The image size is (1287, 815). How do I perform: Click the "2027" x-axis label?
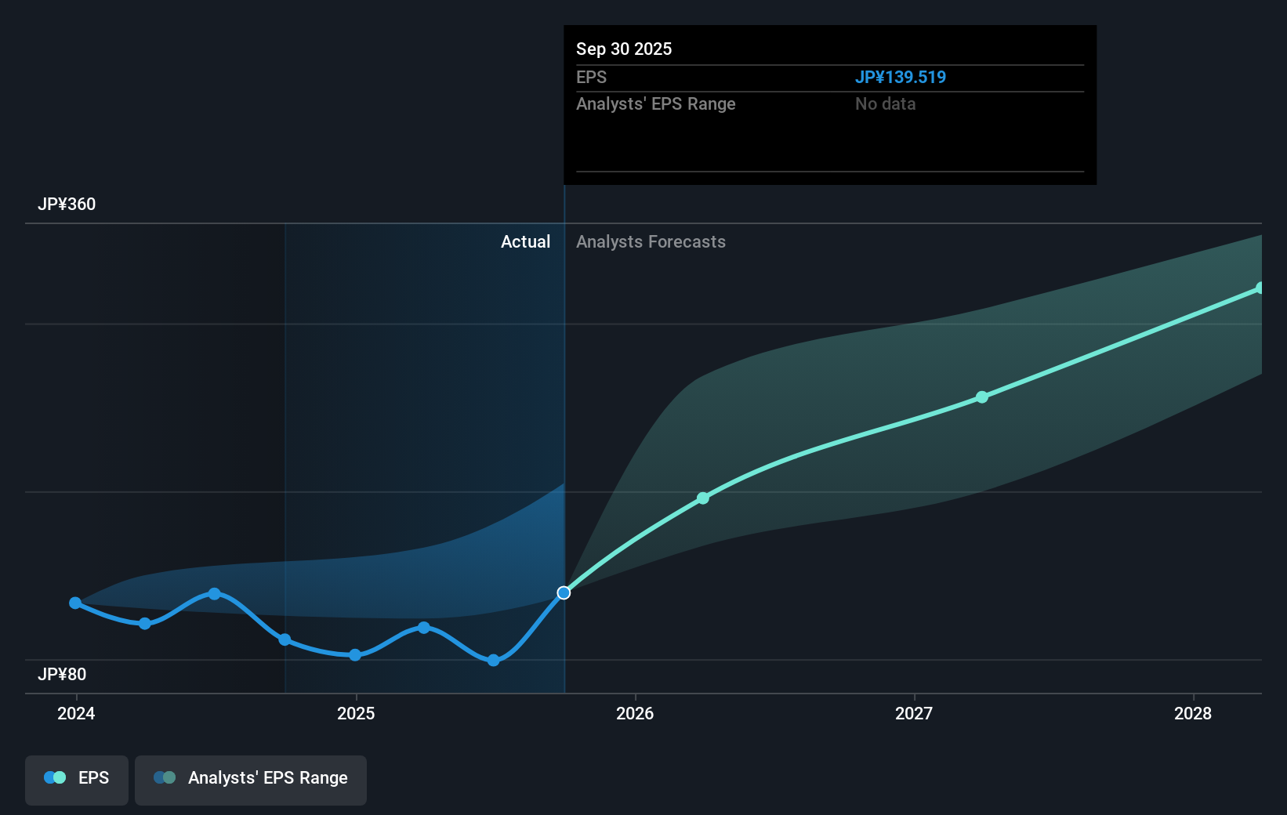click(x=914, y=714)
